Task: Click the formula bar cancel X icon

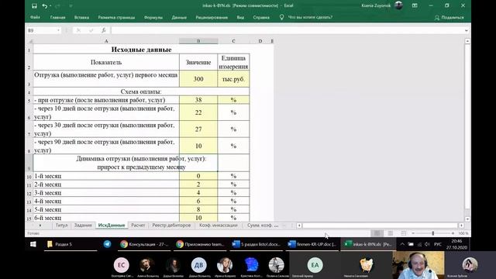Action: [78, 30]
